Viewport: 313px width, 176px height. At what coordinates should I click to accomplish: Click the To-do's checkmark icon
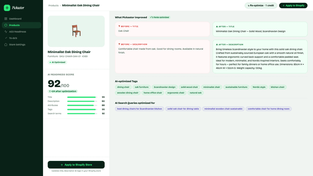[x=6, y=38]
